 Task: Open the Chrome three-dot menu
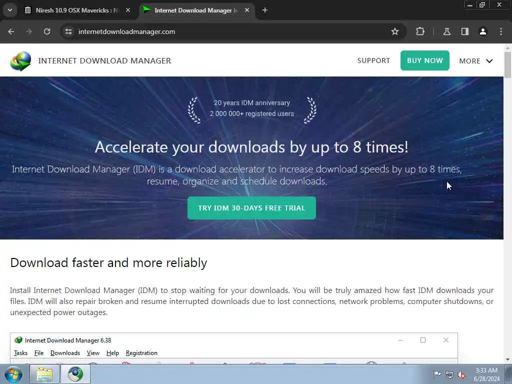[501, 31]
